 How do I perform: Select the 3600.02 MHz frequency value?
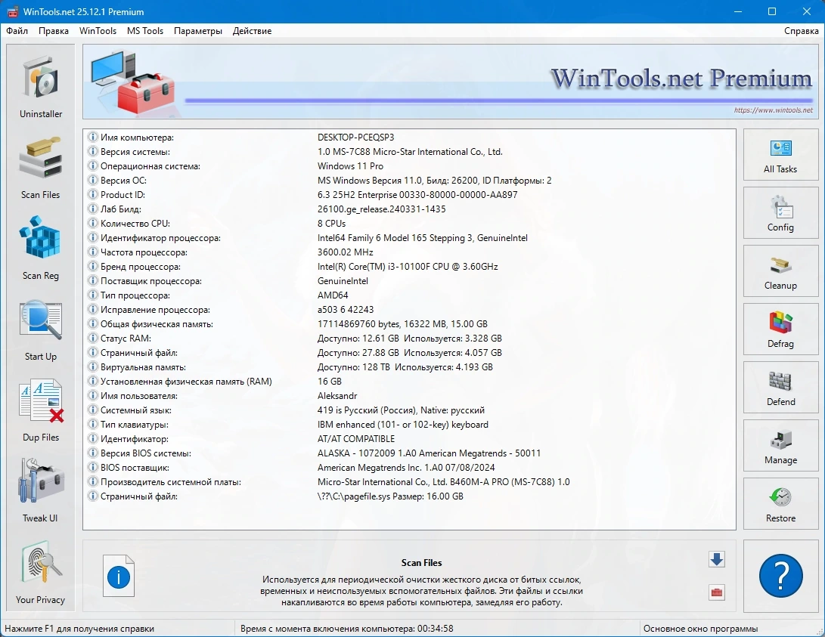[x=345, y=252]
